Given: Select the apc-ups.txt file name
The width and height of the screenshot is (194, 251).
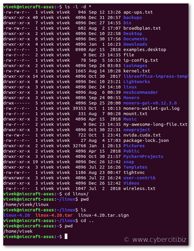Looking at the screenshot, I should (138, 12).
